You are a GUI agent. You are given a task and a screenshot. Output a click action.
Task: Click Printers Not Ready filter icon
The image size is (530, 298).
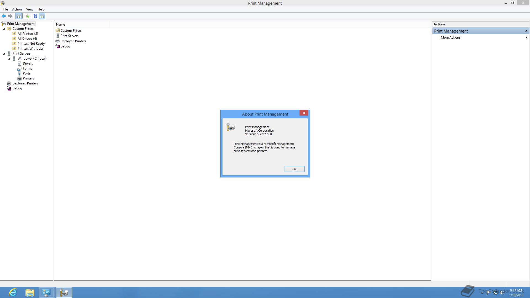pos(14,44)
